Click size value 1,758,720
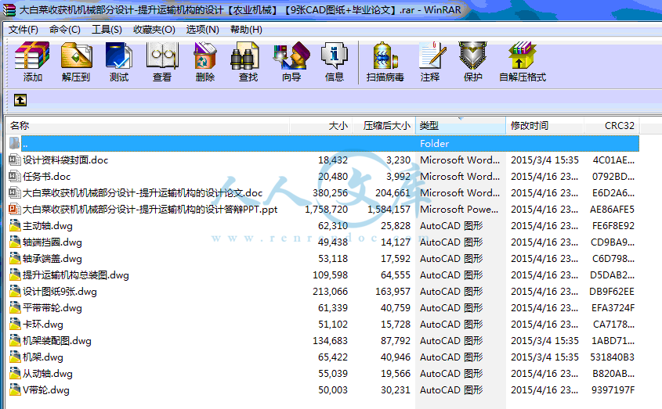Image resolution: width=662 pixels, height=409 pixels. point(327,209)
